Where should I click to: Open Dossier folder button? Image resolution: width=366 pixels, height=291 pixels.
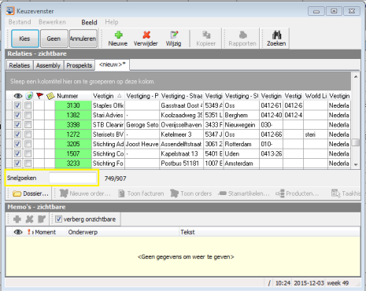[x=31, y=193]
